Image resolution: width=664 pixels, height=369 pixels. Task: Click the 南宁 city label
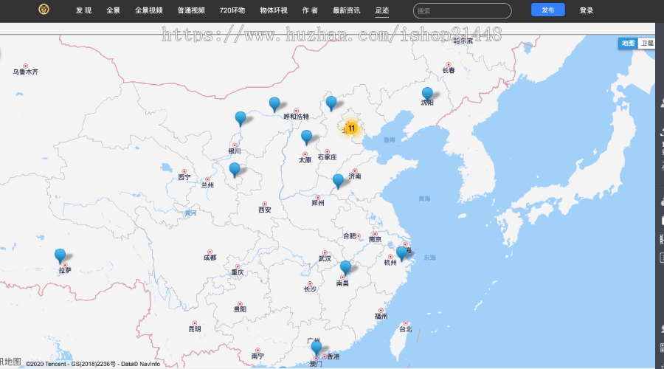257,356
